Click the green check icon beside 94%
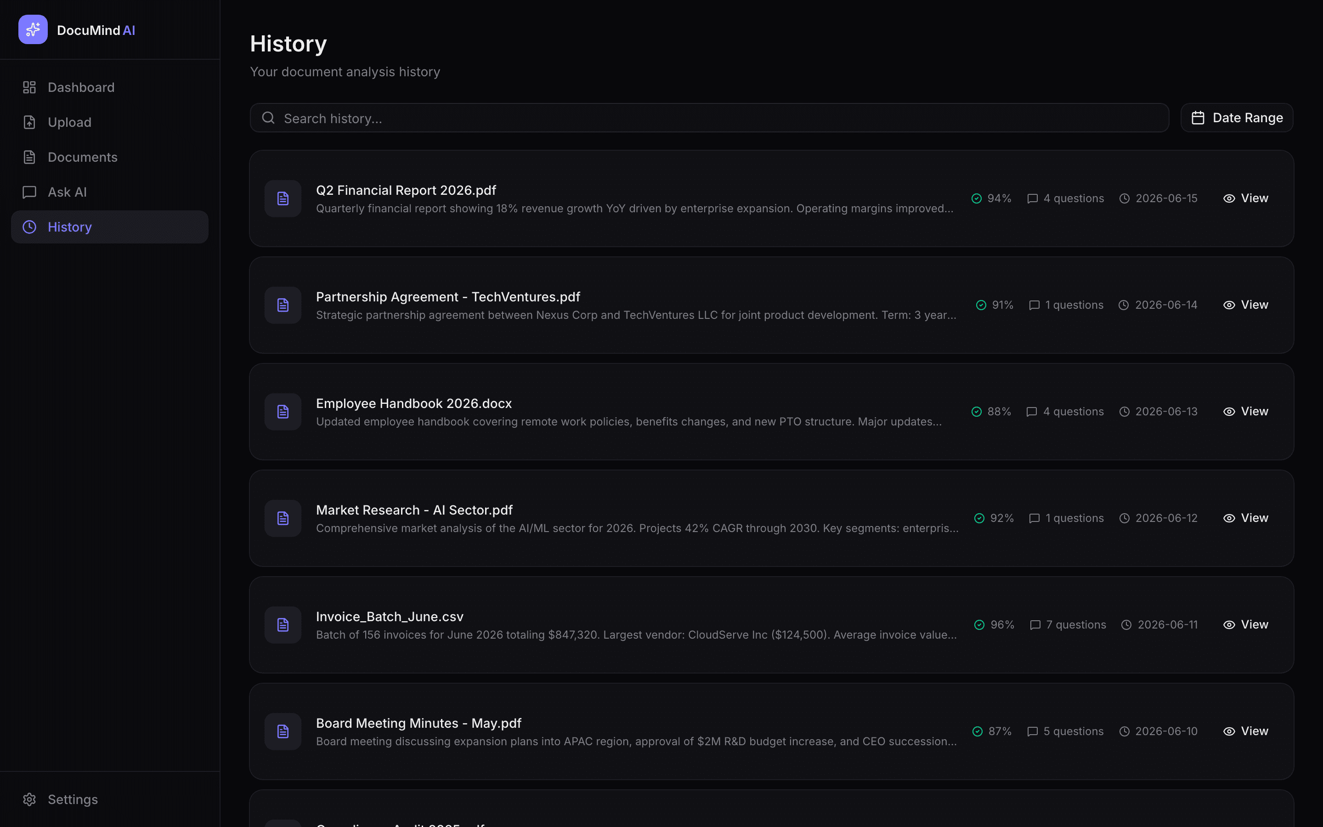 click(976, 198)
